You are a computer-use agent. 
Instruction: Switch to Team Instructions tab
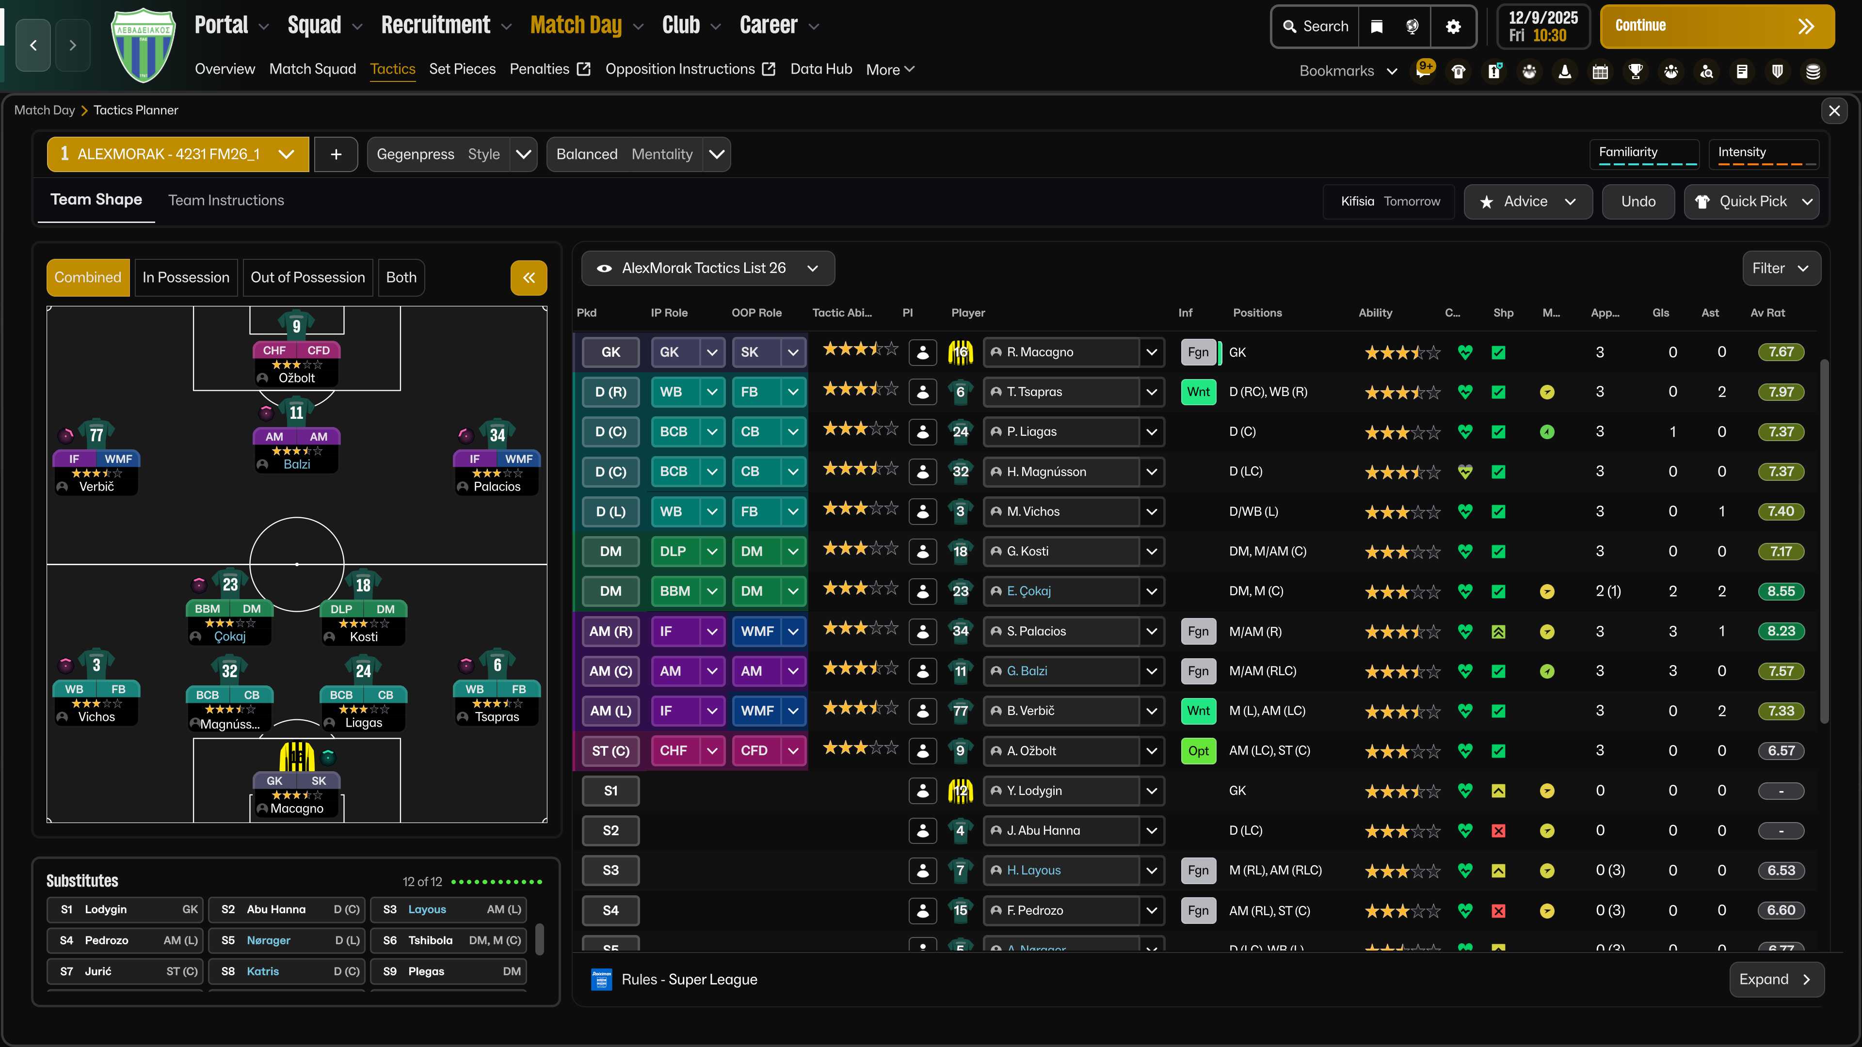point(225,200)
